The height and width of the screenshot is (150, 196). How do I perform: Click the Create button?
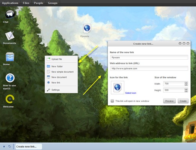tap(183, 101)
